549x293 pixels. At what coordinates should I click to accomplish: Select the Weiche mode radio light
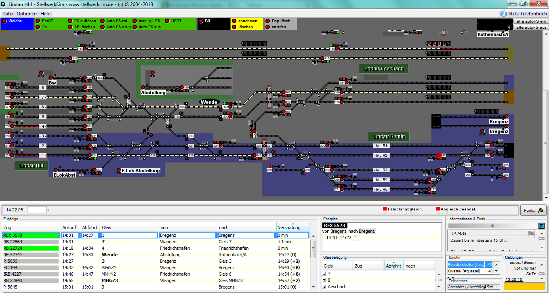tap(5, 21)
